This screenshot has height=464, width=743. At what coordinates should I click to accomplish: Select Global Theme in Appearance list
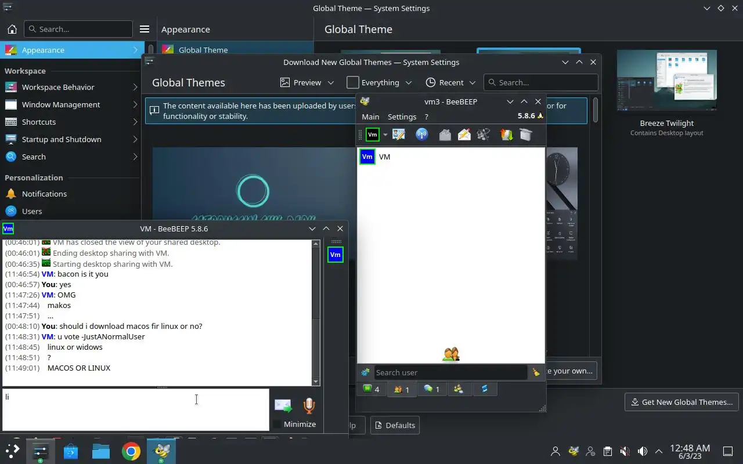pos(235,50)
